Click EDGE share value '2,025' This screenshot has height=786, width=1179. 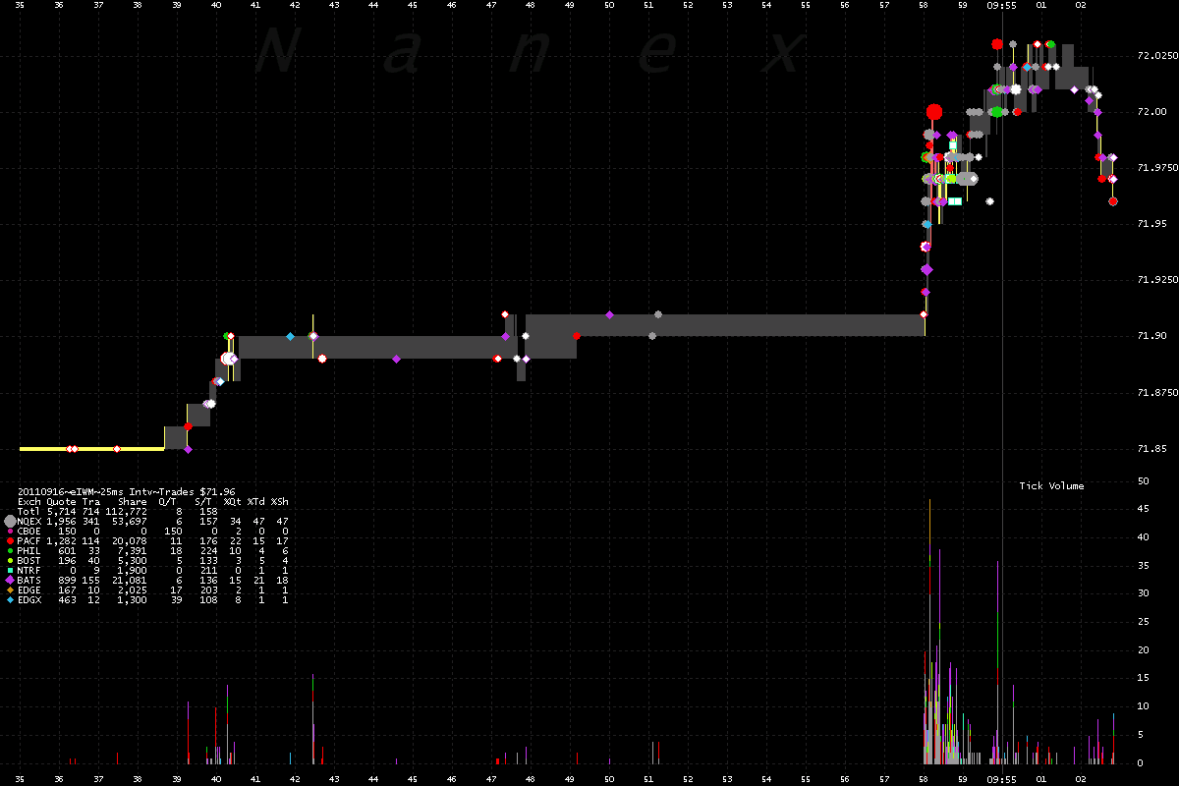[133, 589]
